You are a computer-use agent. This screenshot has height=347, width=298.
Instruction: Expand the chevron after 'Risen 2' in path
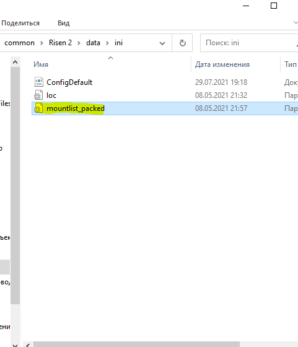[79, 43]
